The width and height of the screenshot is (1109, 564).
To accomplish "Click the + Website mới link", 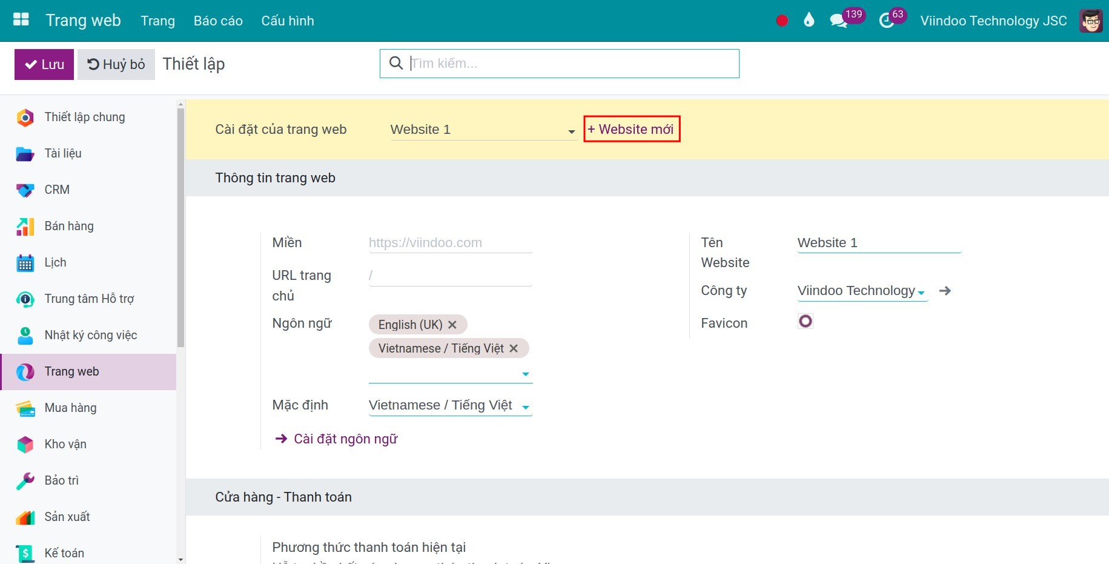I will click(x=631, y=129).
